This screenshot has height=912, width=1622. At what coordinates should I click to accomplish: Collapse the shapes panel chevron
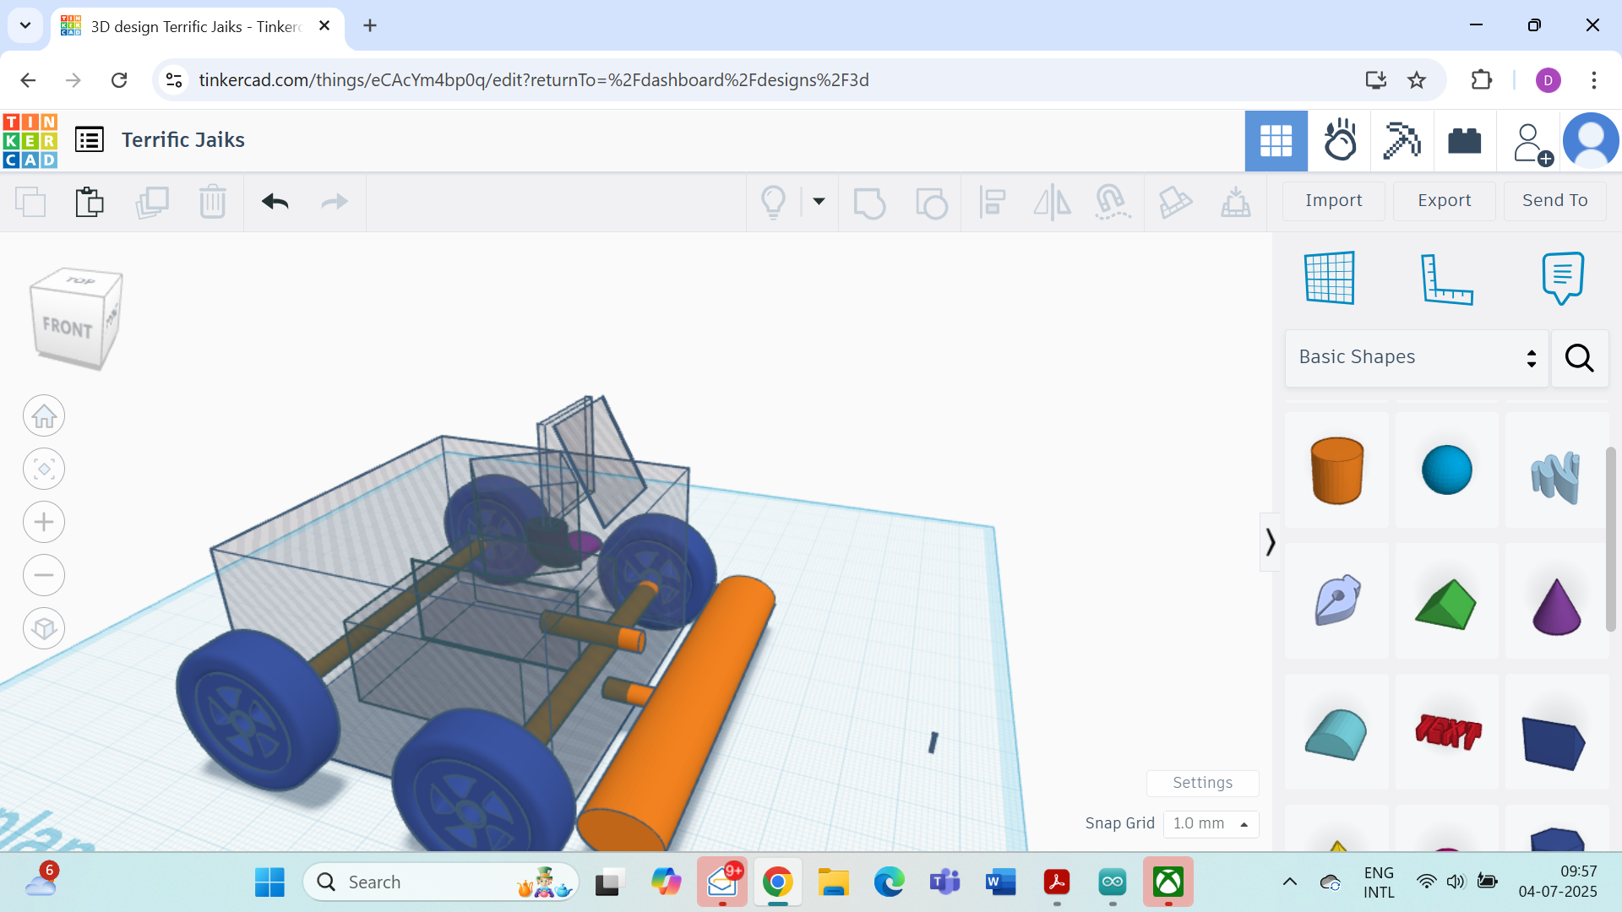point(1270,542)
